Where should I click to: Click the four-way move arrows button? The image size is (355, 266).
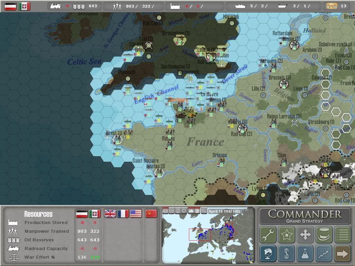[305, 234]
